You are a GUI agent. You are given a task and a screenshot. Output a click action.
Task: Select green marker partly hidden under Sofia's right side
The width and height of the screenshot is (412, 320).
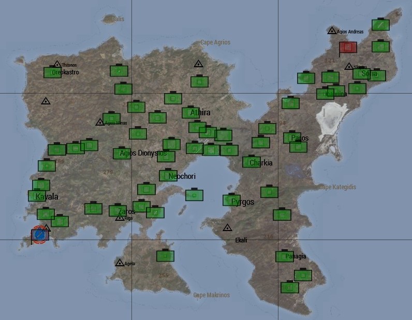point(377,75)
